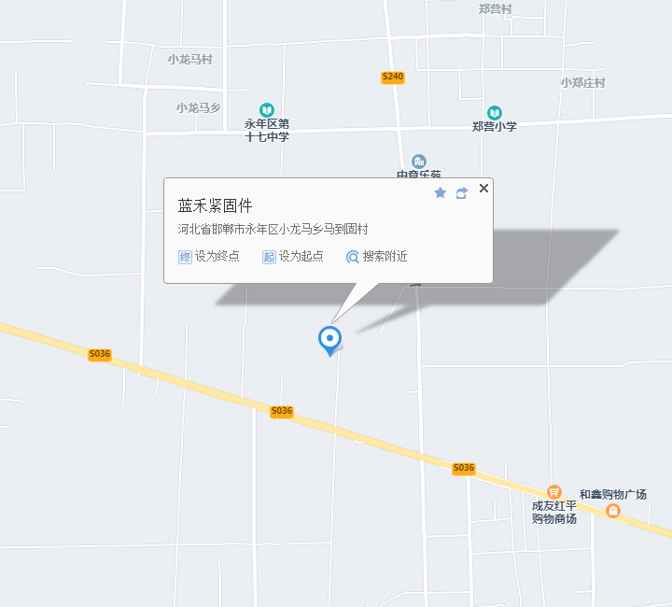Close the 蓝禾紧固件 info popup
Screen dimensions: 672x607
(x=483, y=189)
